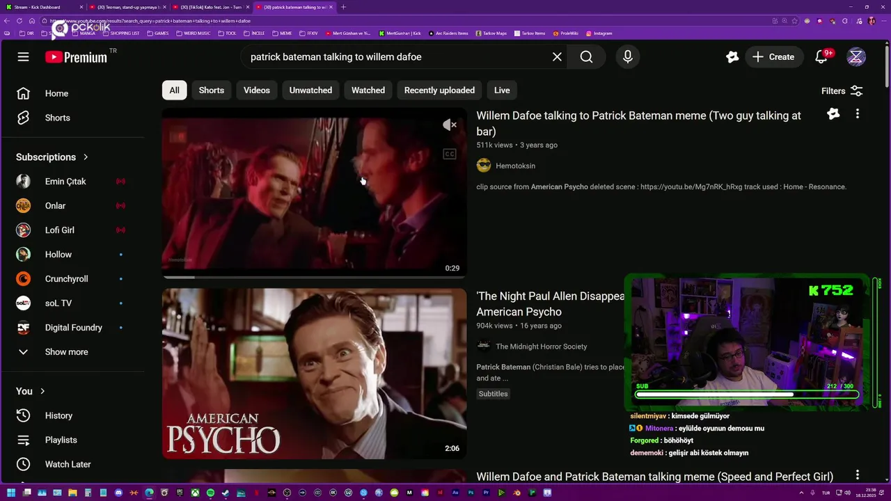Go back with the browser back arrow

8,21
